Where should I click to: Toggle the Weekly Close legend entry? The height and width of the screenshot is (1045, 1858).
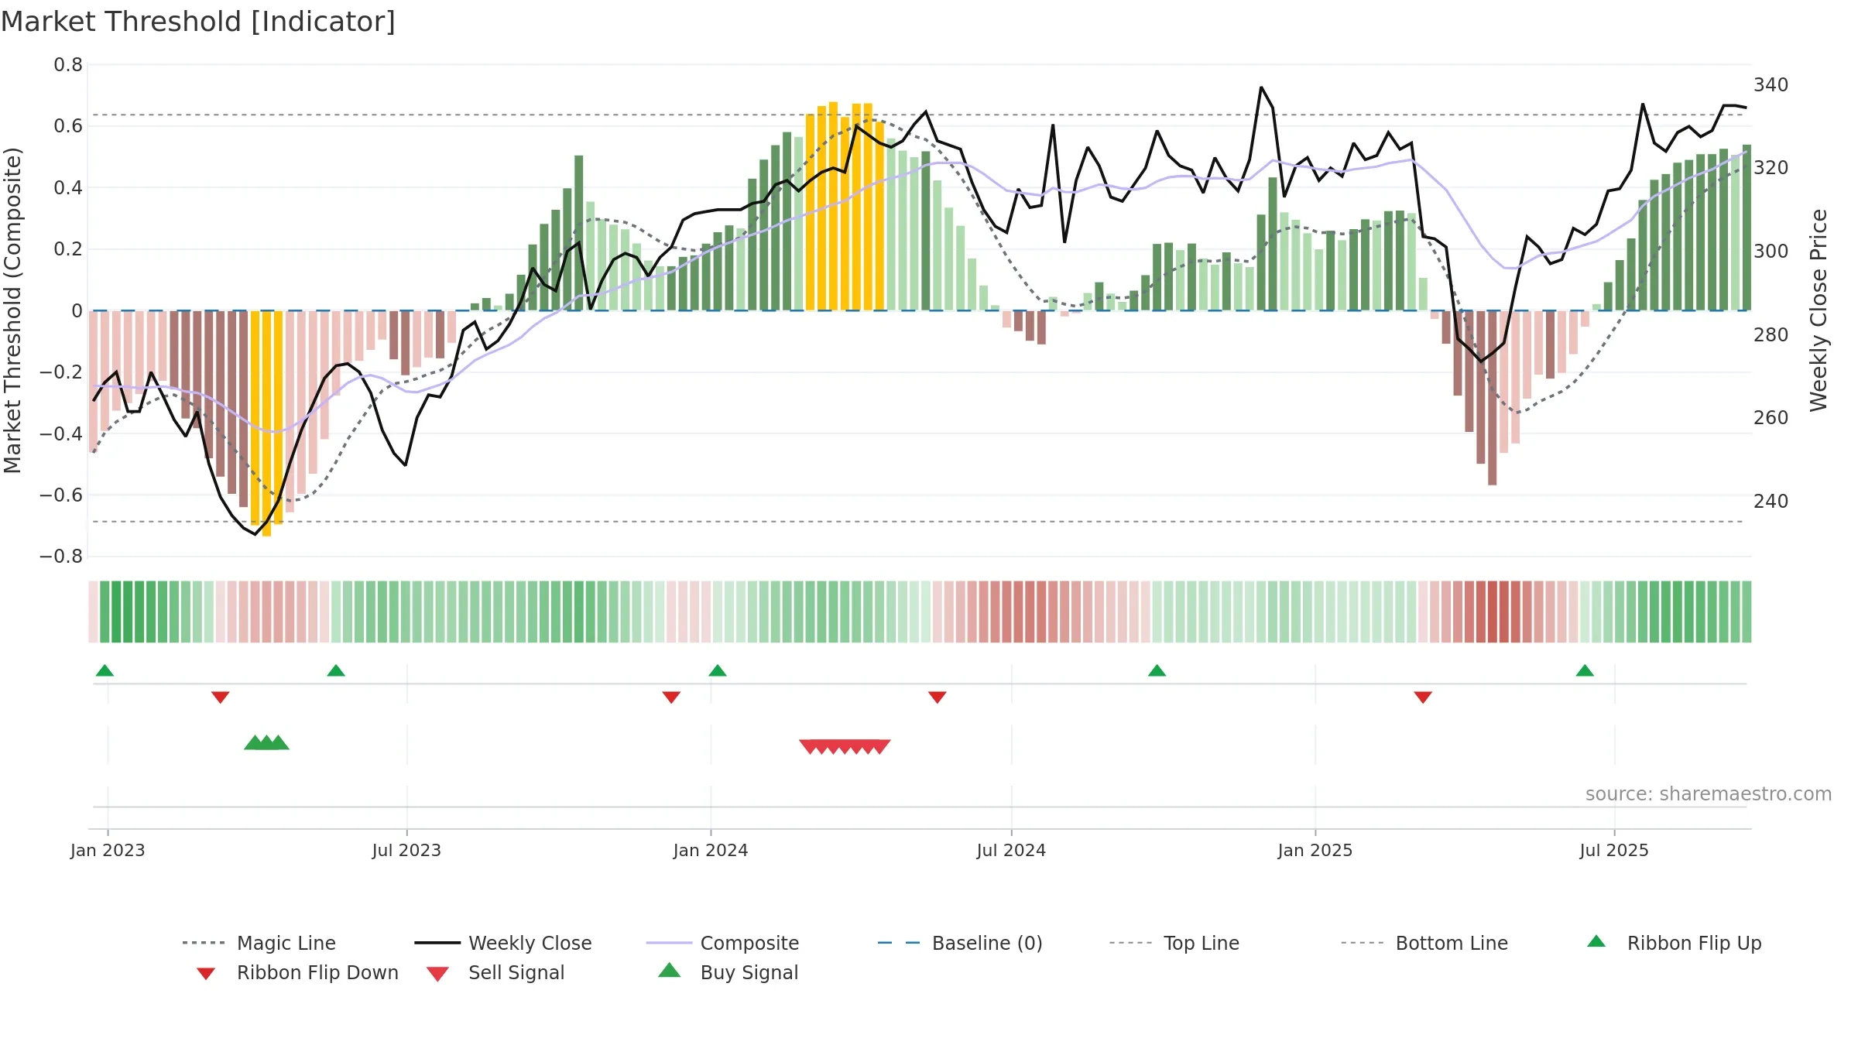point(503,943)
